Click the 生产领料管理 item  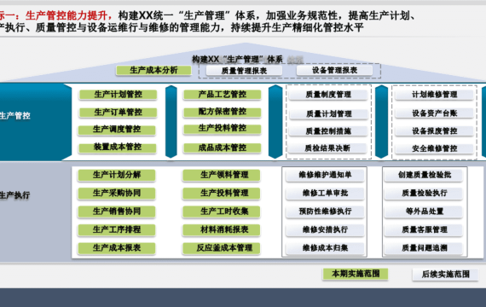[x=222, y=175]
